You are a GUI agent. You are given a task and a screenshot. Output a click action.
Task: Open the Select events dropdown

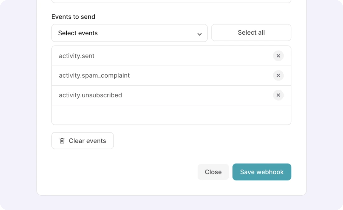tap(129, 33)
